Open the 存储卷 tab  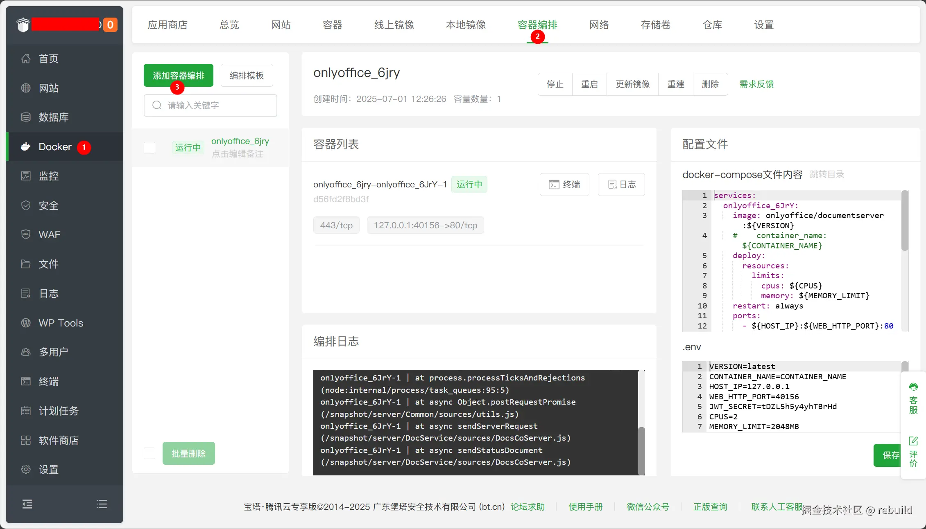[655, 25]
